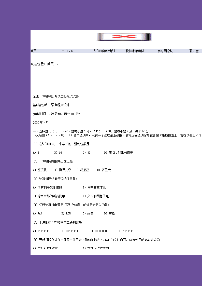Click the instruction line starting 下列各题A)、B)

(118, 135)
